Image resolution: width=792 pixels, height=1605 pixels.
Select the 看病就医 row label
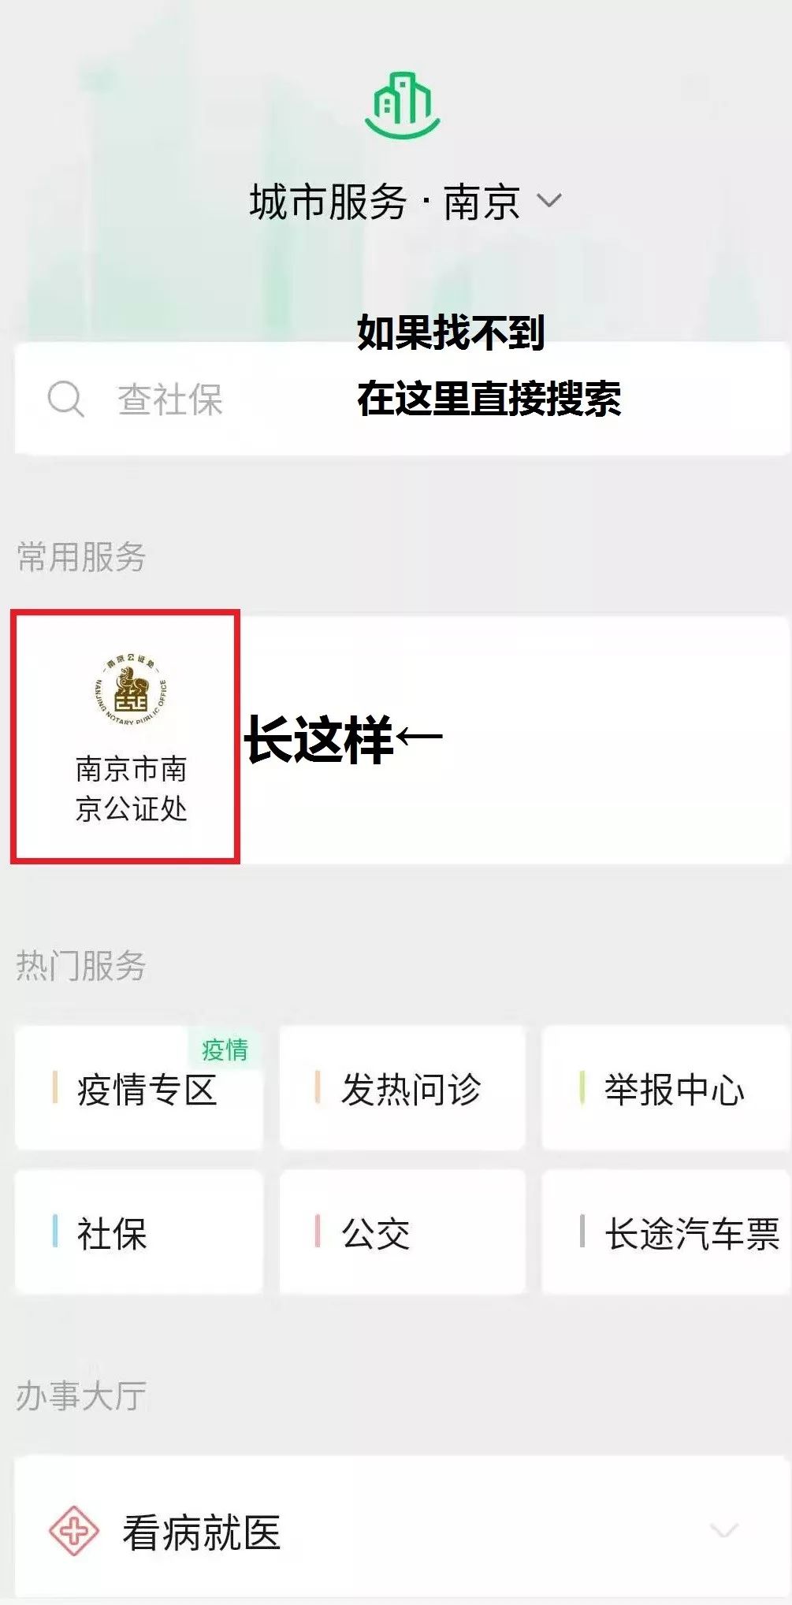click(x=202, y=1533)
